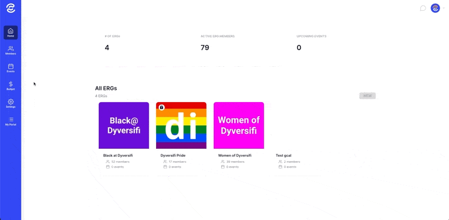Click the app logo in the sidebar
Image resolution: width=449 pixels, height=220 pixels.
pyautogui.click(x=11, y=8)
